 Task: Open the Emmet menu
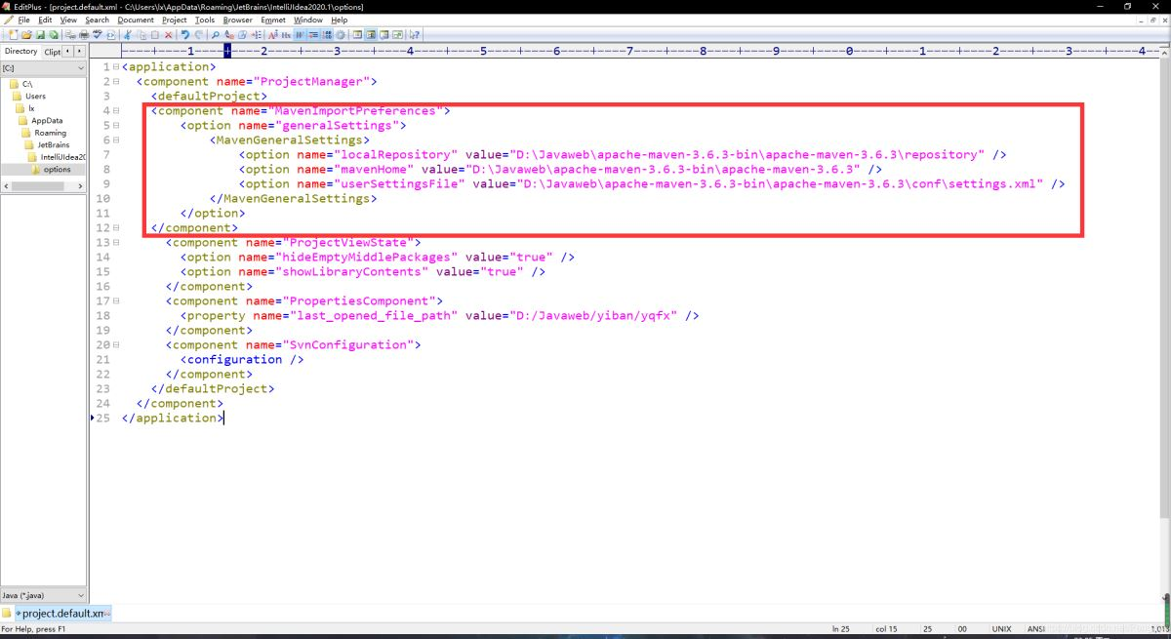click(274, 20)
